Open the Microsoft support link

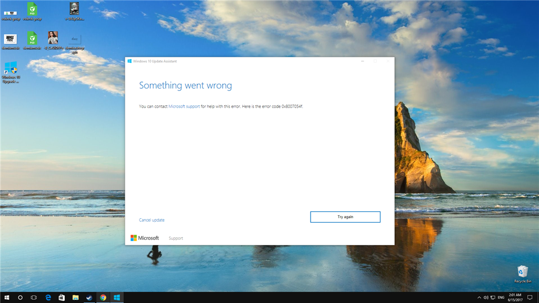pyautogui.click(x=184, y=106)
